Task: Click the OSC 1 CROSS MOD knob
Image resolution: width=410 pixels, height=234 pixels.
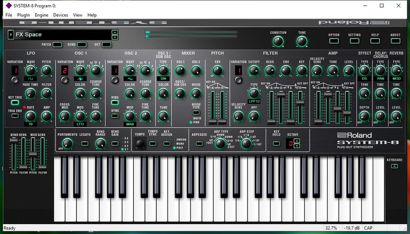Action: (x=65, y=116)
